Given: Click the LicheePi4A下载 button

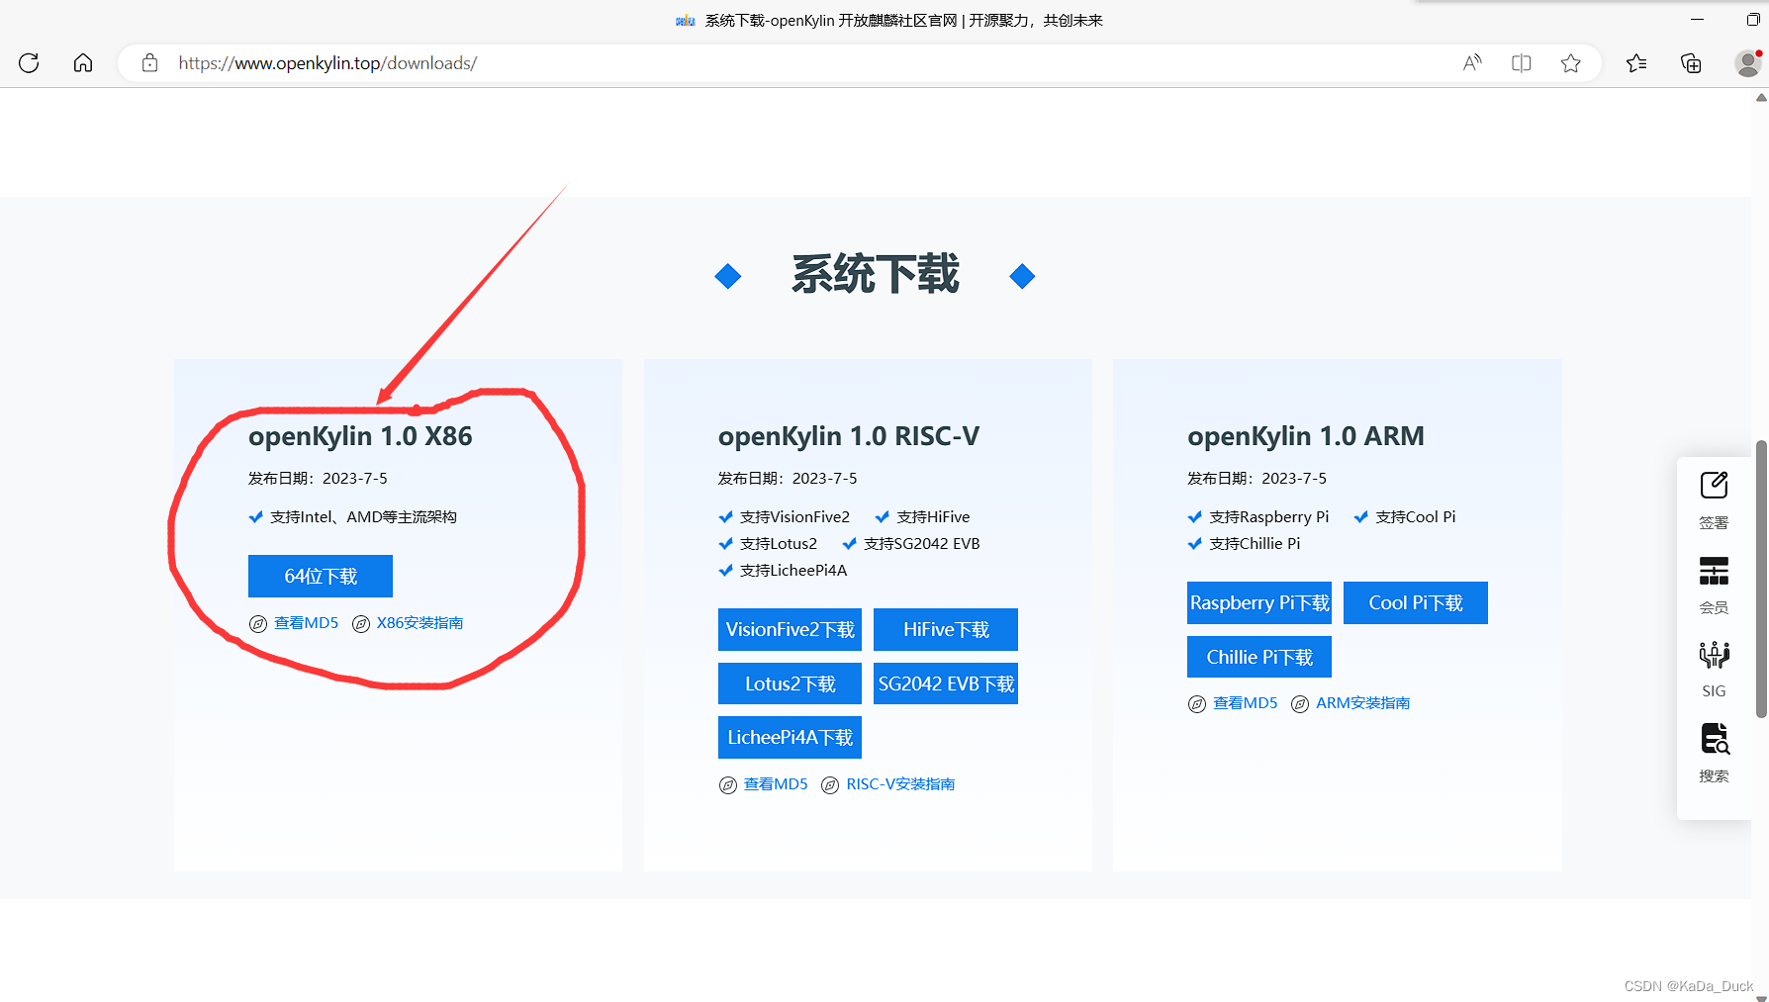Looking at the screenshot, I should [790, 737].
